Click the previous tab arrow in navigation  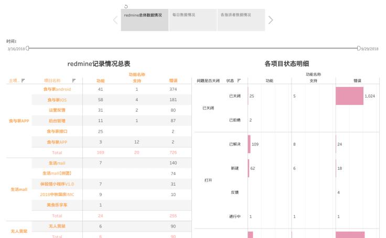click(x=115, y=20)
